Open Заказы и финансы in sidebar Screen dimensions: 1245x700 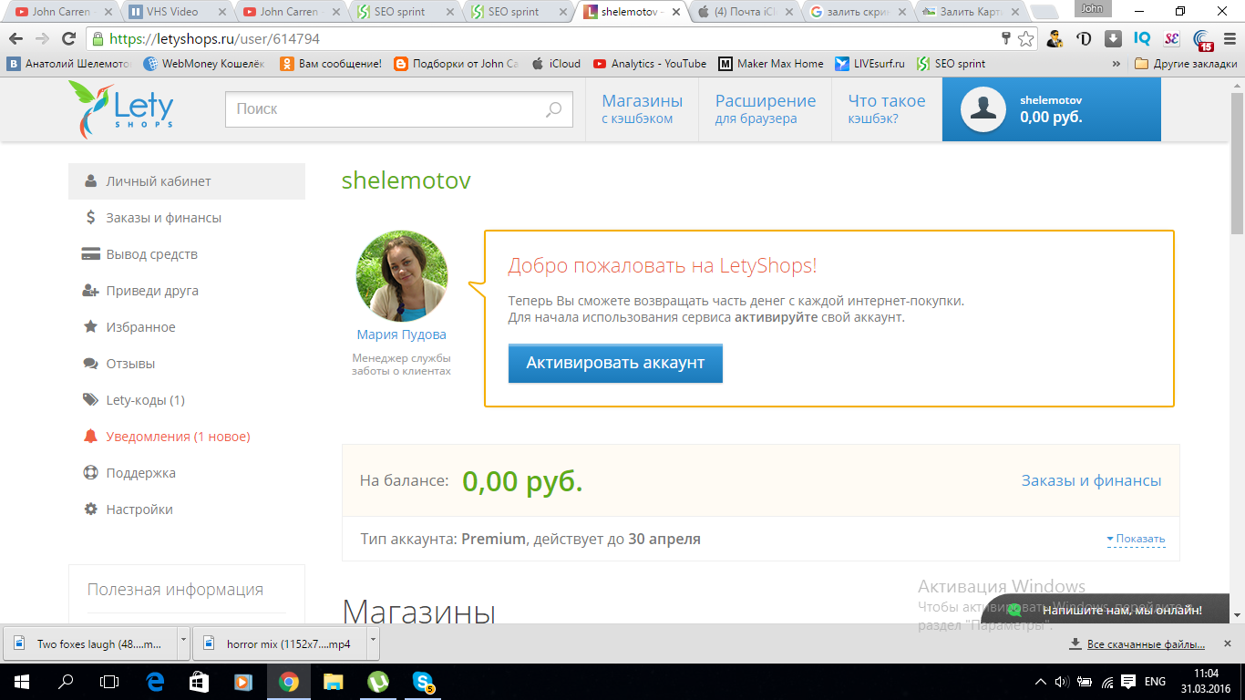(x=187, y=218)
